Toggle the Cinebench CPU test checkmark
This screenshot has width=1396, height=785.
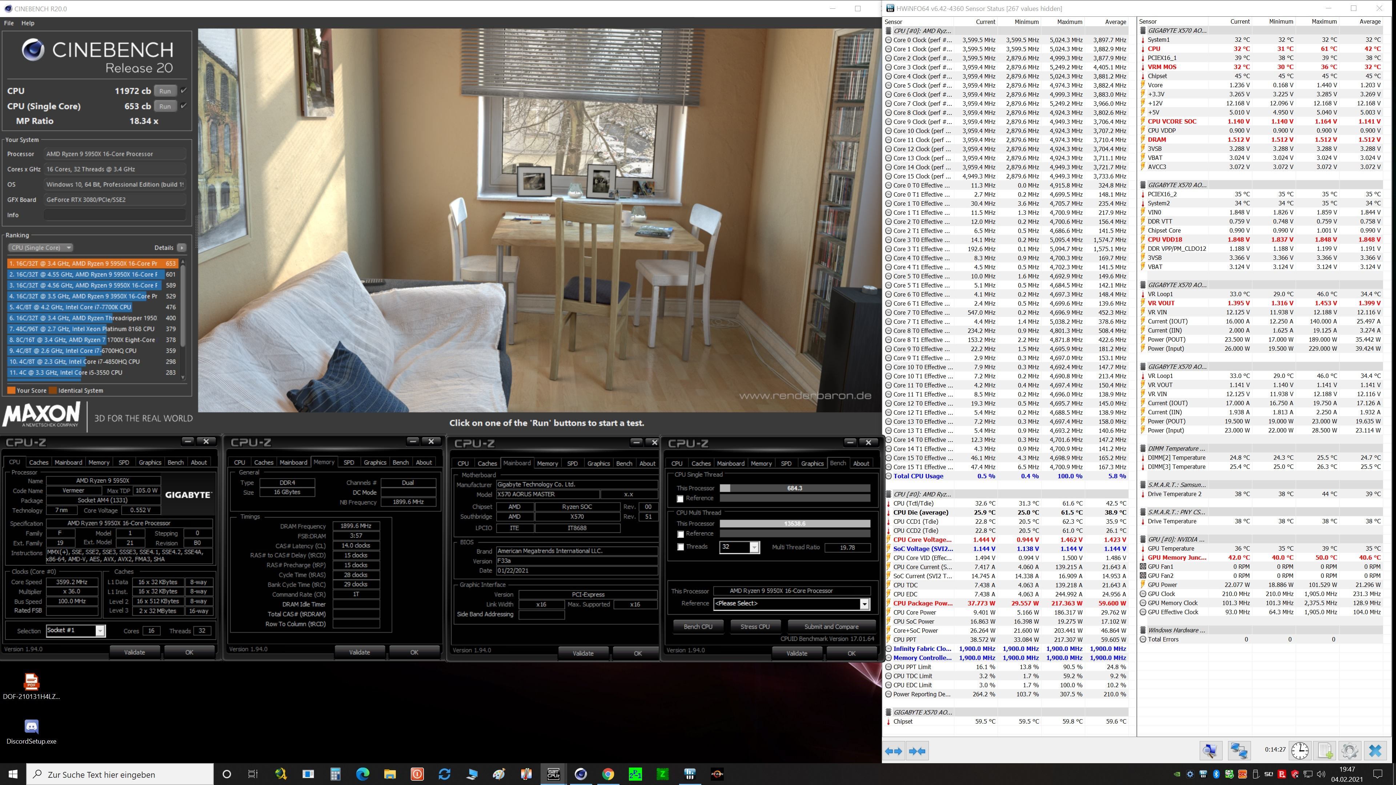click(184, 90)
